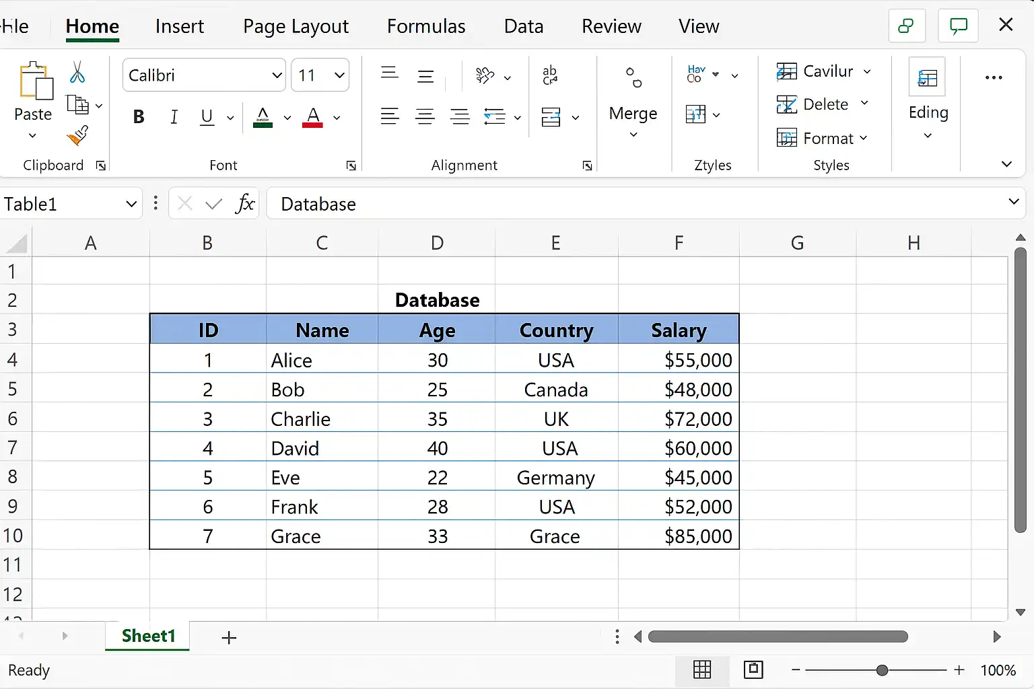Image resolution: width=1034 pixels, height=689 pixels.
Task: Click the Insert Function fx icon
Action: [245, 203]
